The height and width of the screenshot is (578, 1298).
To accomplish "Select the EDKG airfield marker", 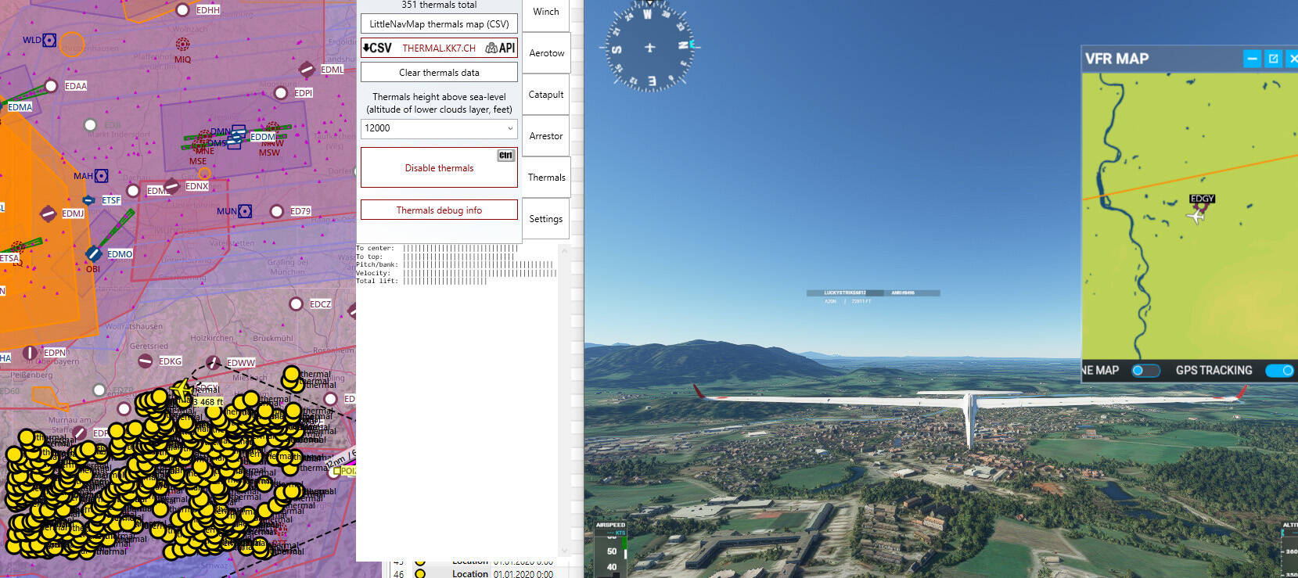I will click(x=145, y=361).
